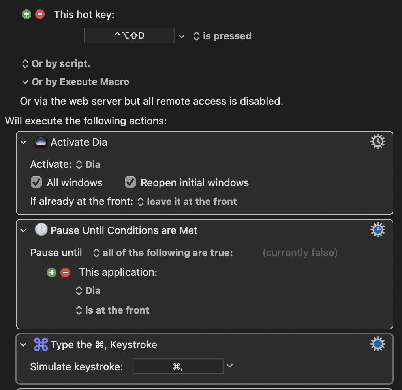Uncheck the All windows checkbox
The width and height of the screenshot is (402, 390).
pos(36,182)
